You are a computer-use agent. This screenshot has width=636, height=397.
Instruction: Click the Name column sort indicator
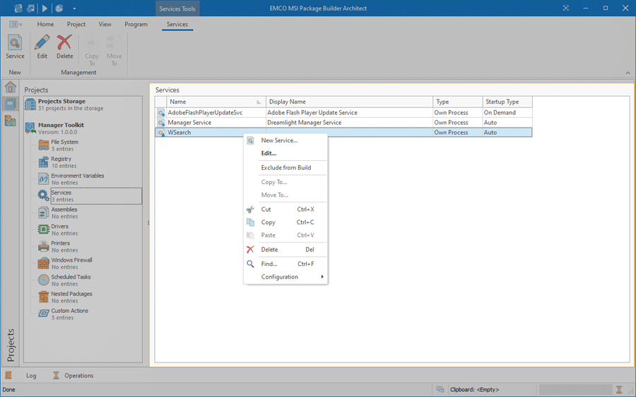point(259,102)
